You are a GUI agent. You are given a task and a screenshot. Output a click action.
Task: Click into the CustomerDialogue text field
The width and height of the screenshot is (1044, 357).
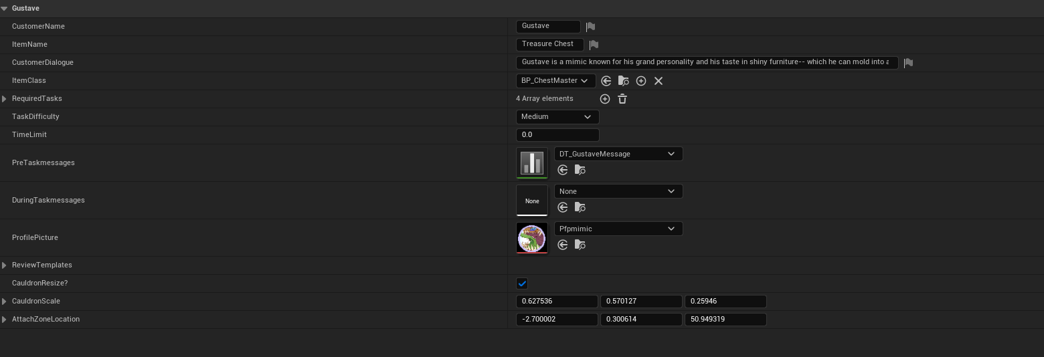pyautogui.click(x=707, y=62)
